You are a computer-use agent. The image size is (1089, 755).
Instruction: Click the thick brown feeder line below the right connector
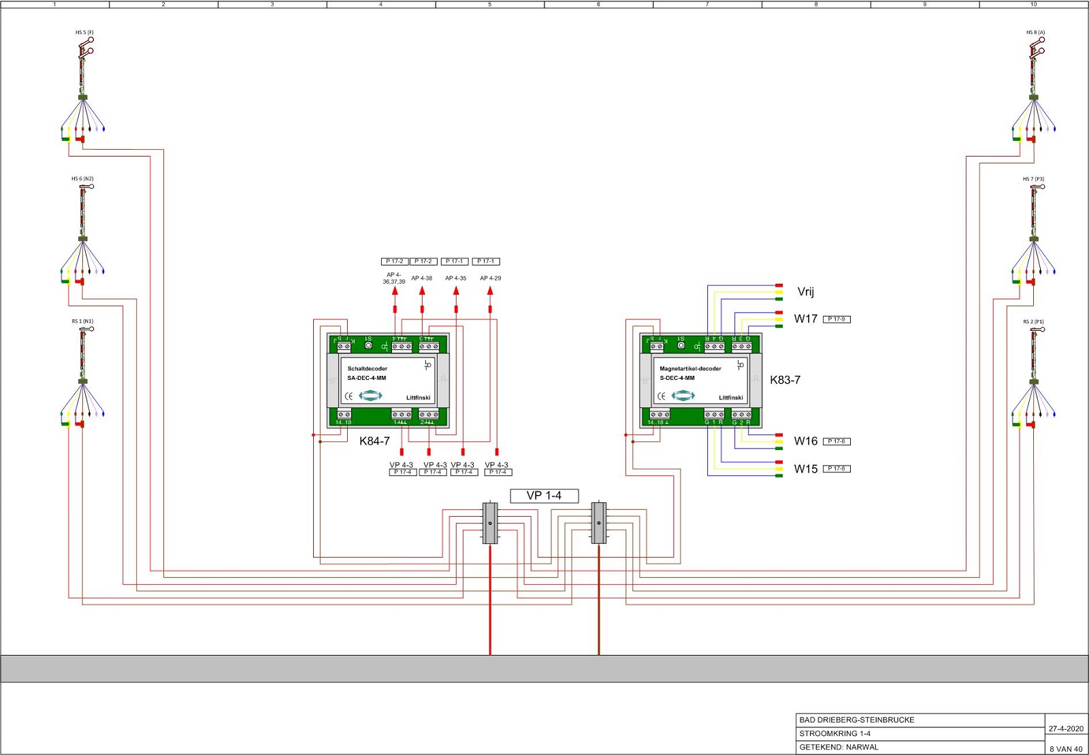[599, 600]
